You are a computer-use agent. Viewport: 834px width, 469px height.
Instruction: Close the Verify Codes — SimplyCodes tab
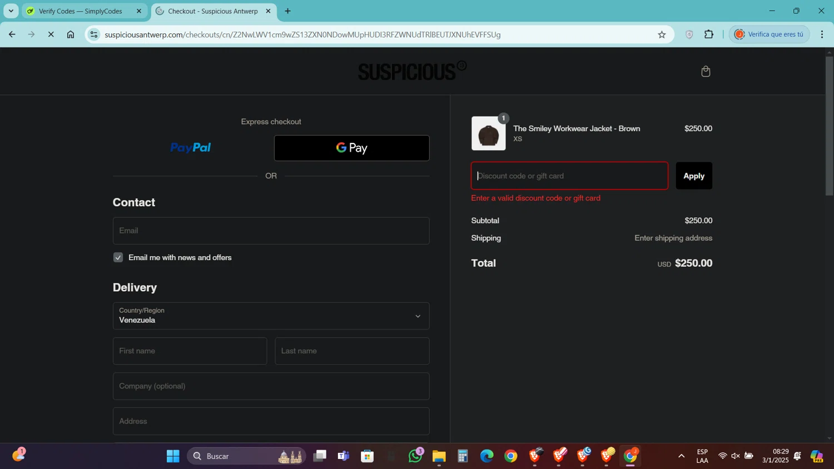click(x=139, y=11)
